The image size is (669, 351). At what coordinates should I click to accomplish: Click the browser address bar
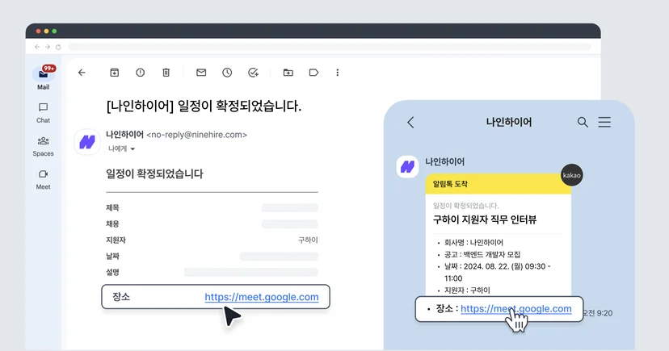(330, 47)
